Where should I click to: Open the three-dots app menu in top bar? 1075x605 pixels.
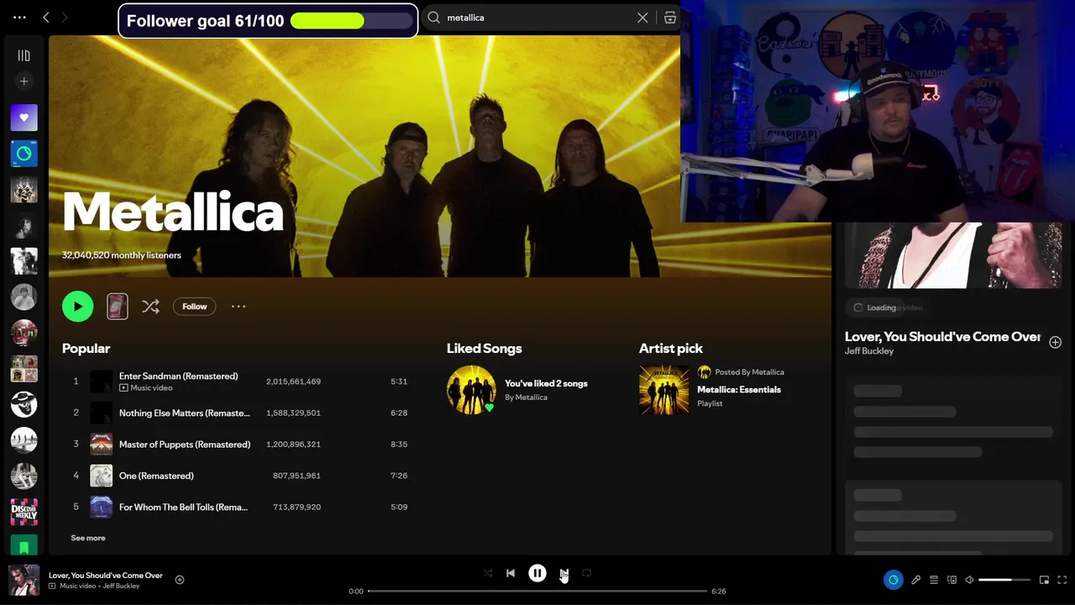click(19, 17)
